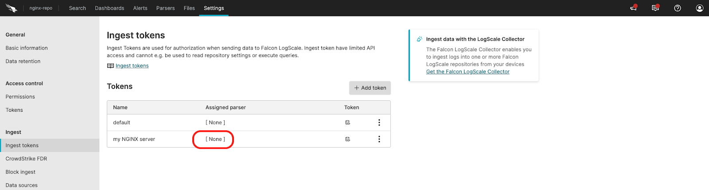Viewport: 709px width, 190px height.
Task: Switch to the Search tab
Action: pyautogui.click(x=78, y=8)
